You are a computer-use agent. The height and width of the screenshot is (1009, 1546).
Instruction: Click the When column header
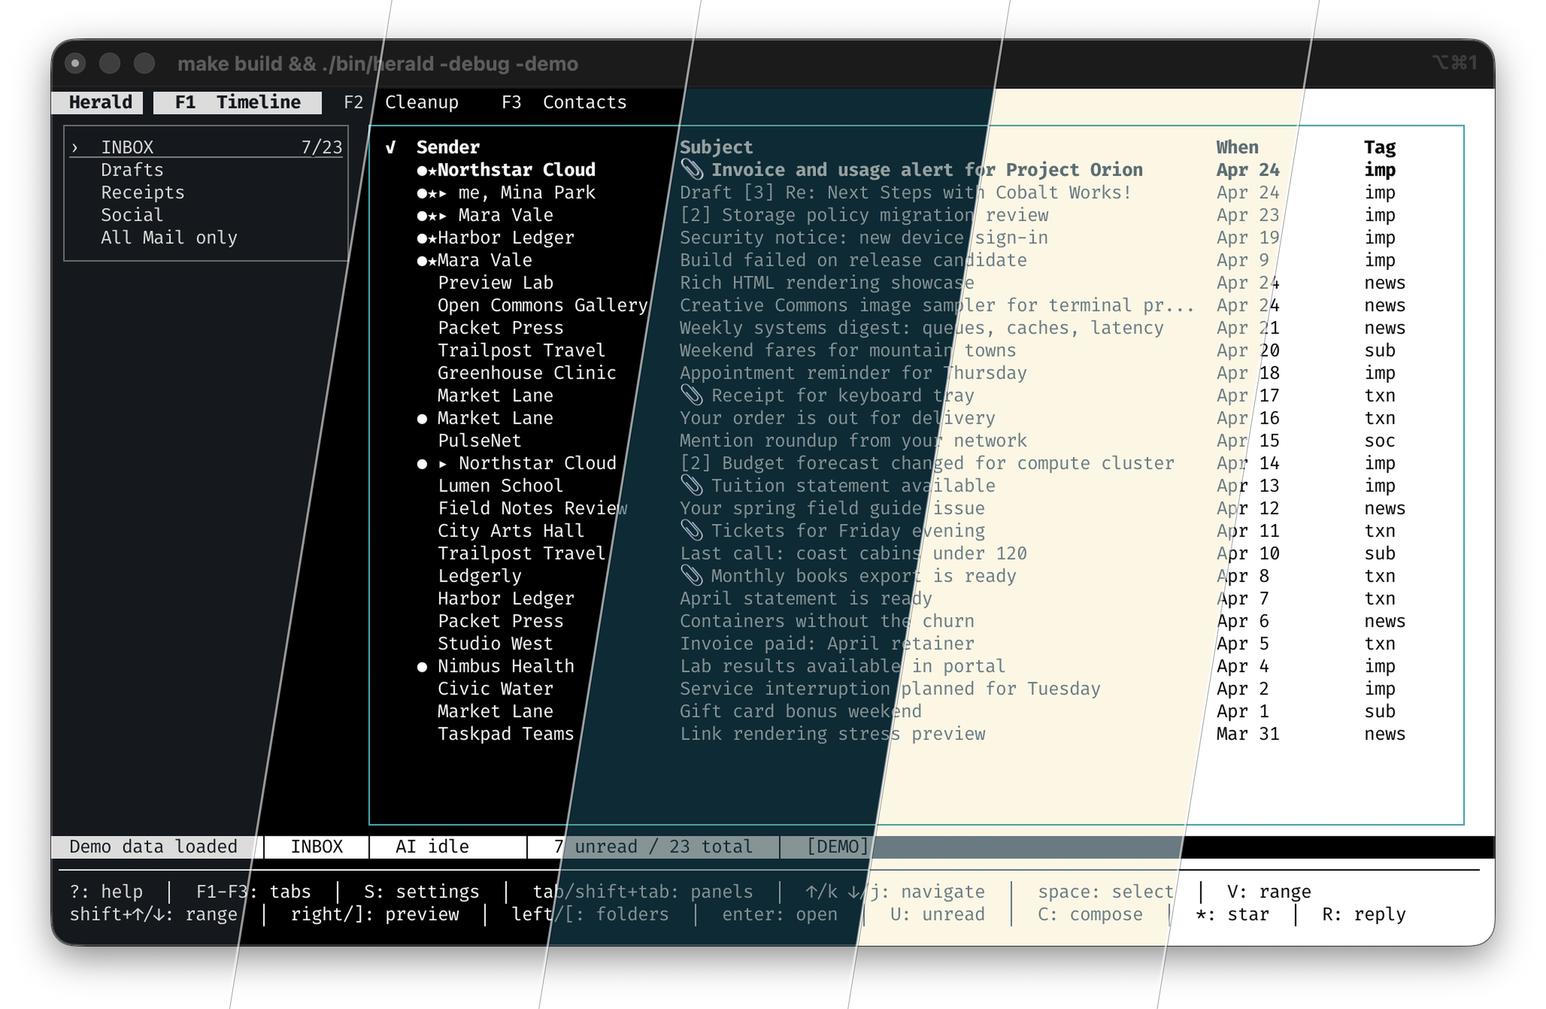1237,147
